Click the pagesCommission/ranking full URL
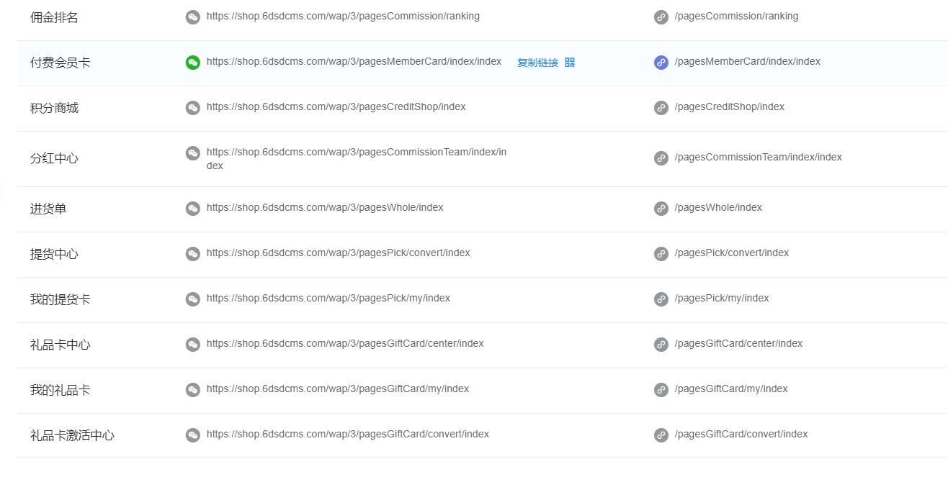The image size is (948, 477). click(x=343, y=16)
